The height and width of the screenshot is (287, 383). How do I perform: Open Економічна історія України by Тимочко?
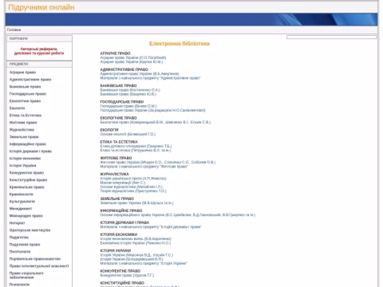[x=136, y=243]
